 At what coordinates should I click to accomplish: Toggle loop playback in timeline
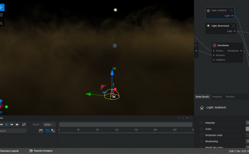24,124
